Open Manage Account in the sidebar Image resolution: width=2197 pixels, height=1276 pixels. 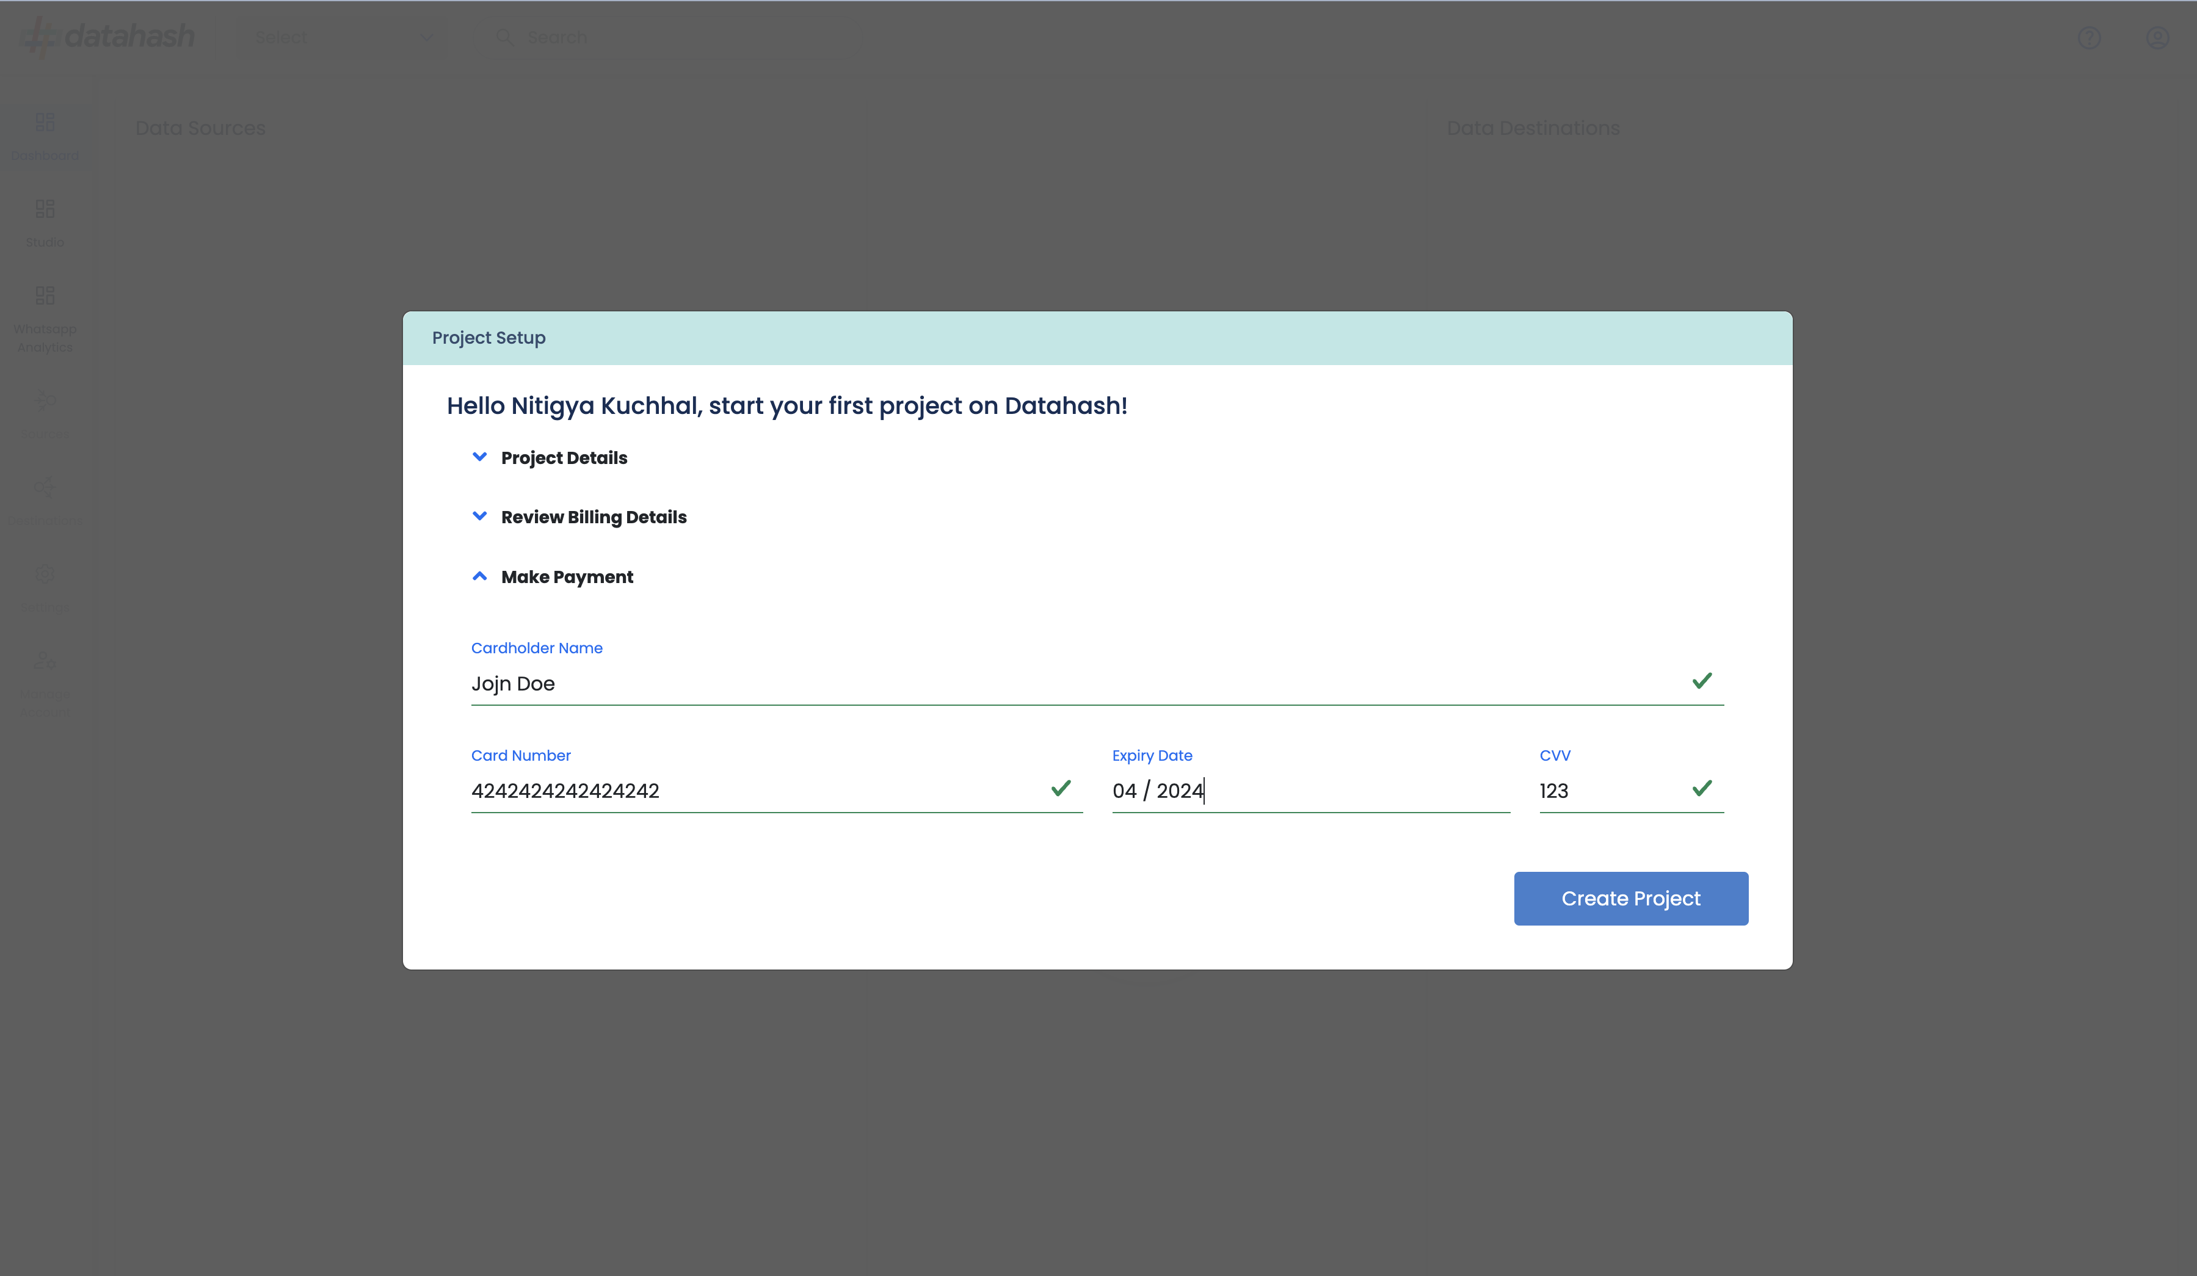click(x=45, y=684)
